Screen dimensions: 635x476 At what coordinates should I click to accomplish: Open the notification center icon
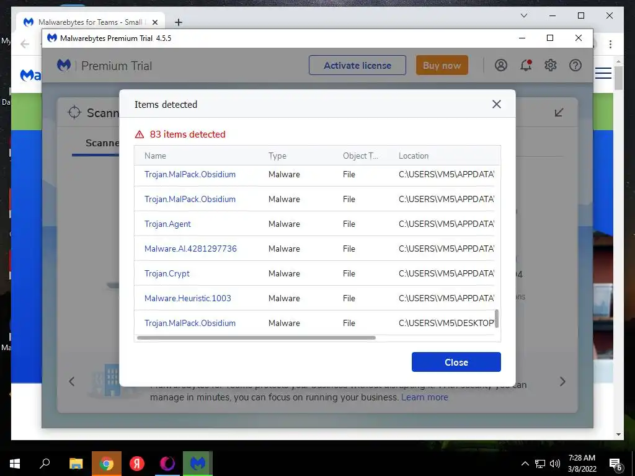[x=616, y=464]
